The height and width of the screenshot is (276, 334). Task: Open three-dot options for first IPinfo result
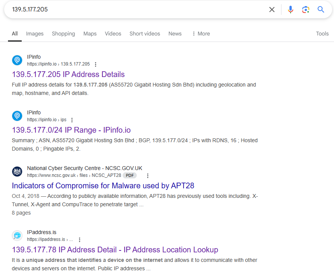point(96,64)
